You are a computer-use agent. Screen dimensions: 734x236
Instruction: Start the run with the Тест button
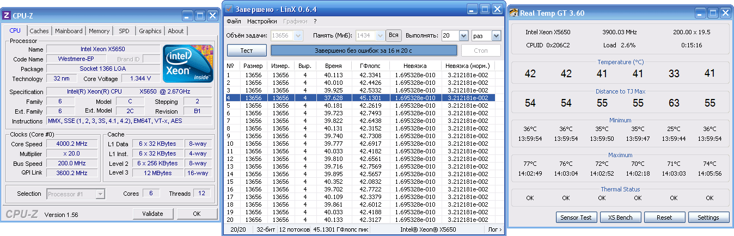tap(247, 51)
